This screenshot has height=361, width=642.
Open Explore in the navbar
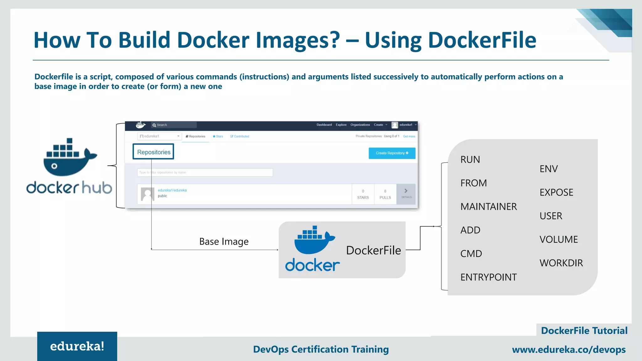pos(341,125)
